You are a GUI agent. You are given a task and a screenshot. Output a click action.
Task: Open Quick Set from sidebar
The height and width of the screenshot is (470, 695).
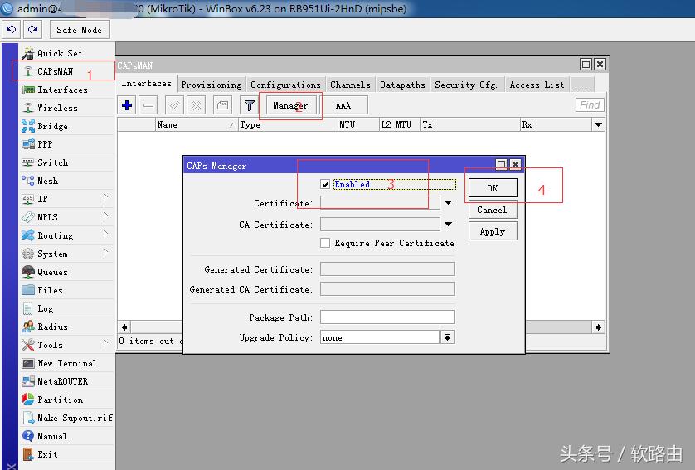[x=66, y=53]
